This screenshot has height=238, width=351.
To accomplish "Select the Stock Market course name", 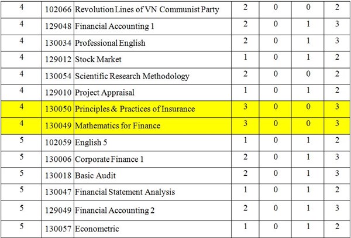I will coord(99,59).
